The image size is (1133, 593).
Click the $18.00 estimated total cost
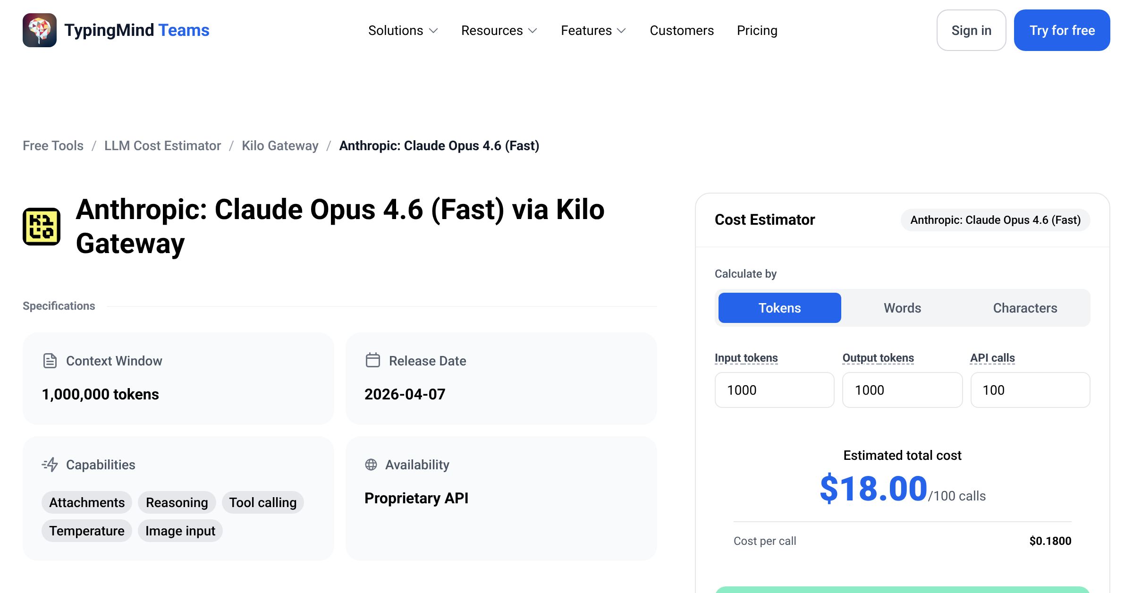[x=874, y=489]
